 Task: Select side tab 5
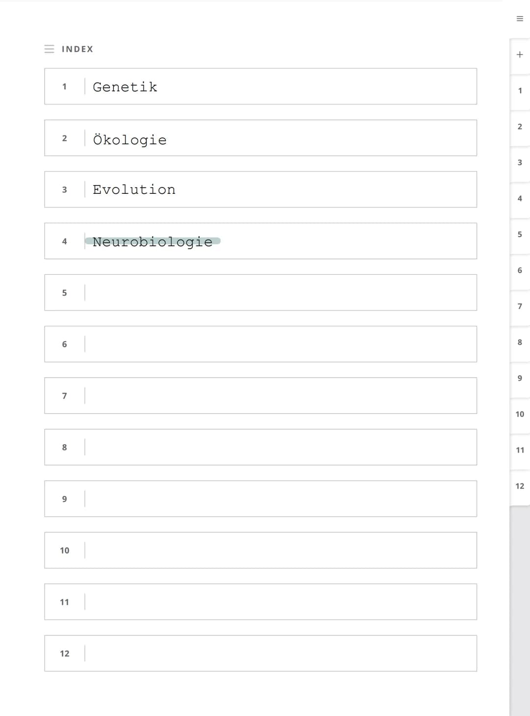pos(520,234)
